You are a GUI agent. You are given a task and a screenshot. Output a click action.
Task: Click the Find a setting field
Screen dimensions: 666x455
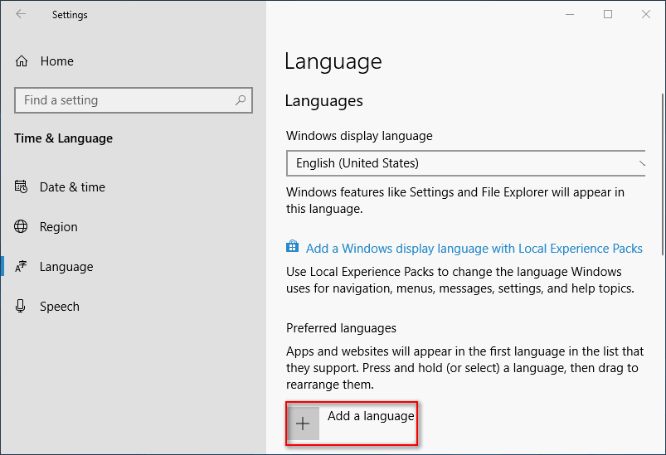click(134, 100)
